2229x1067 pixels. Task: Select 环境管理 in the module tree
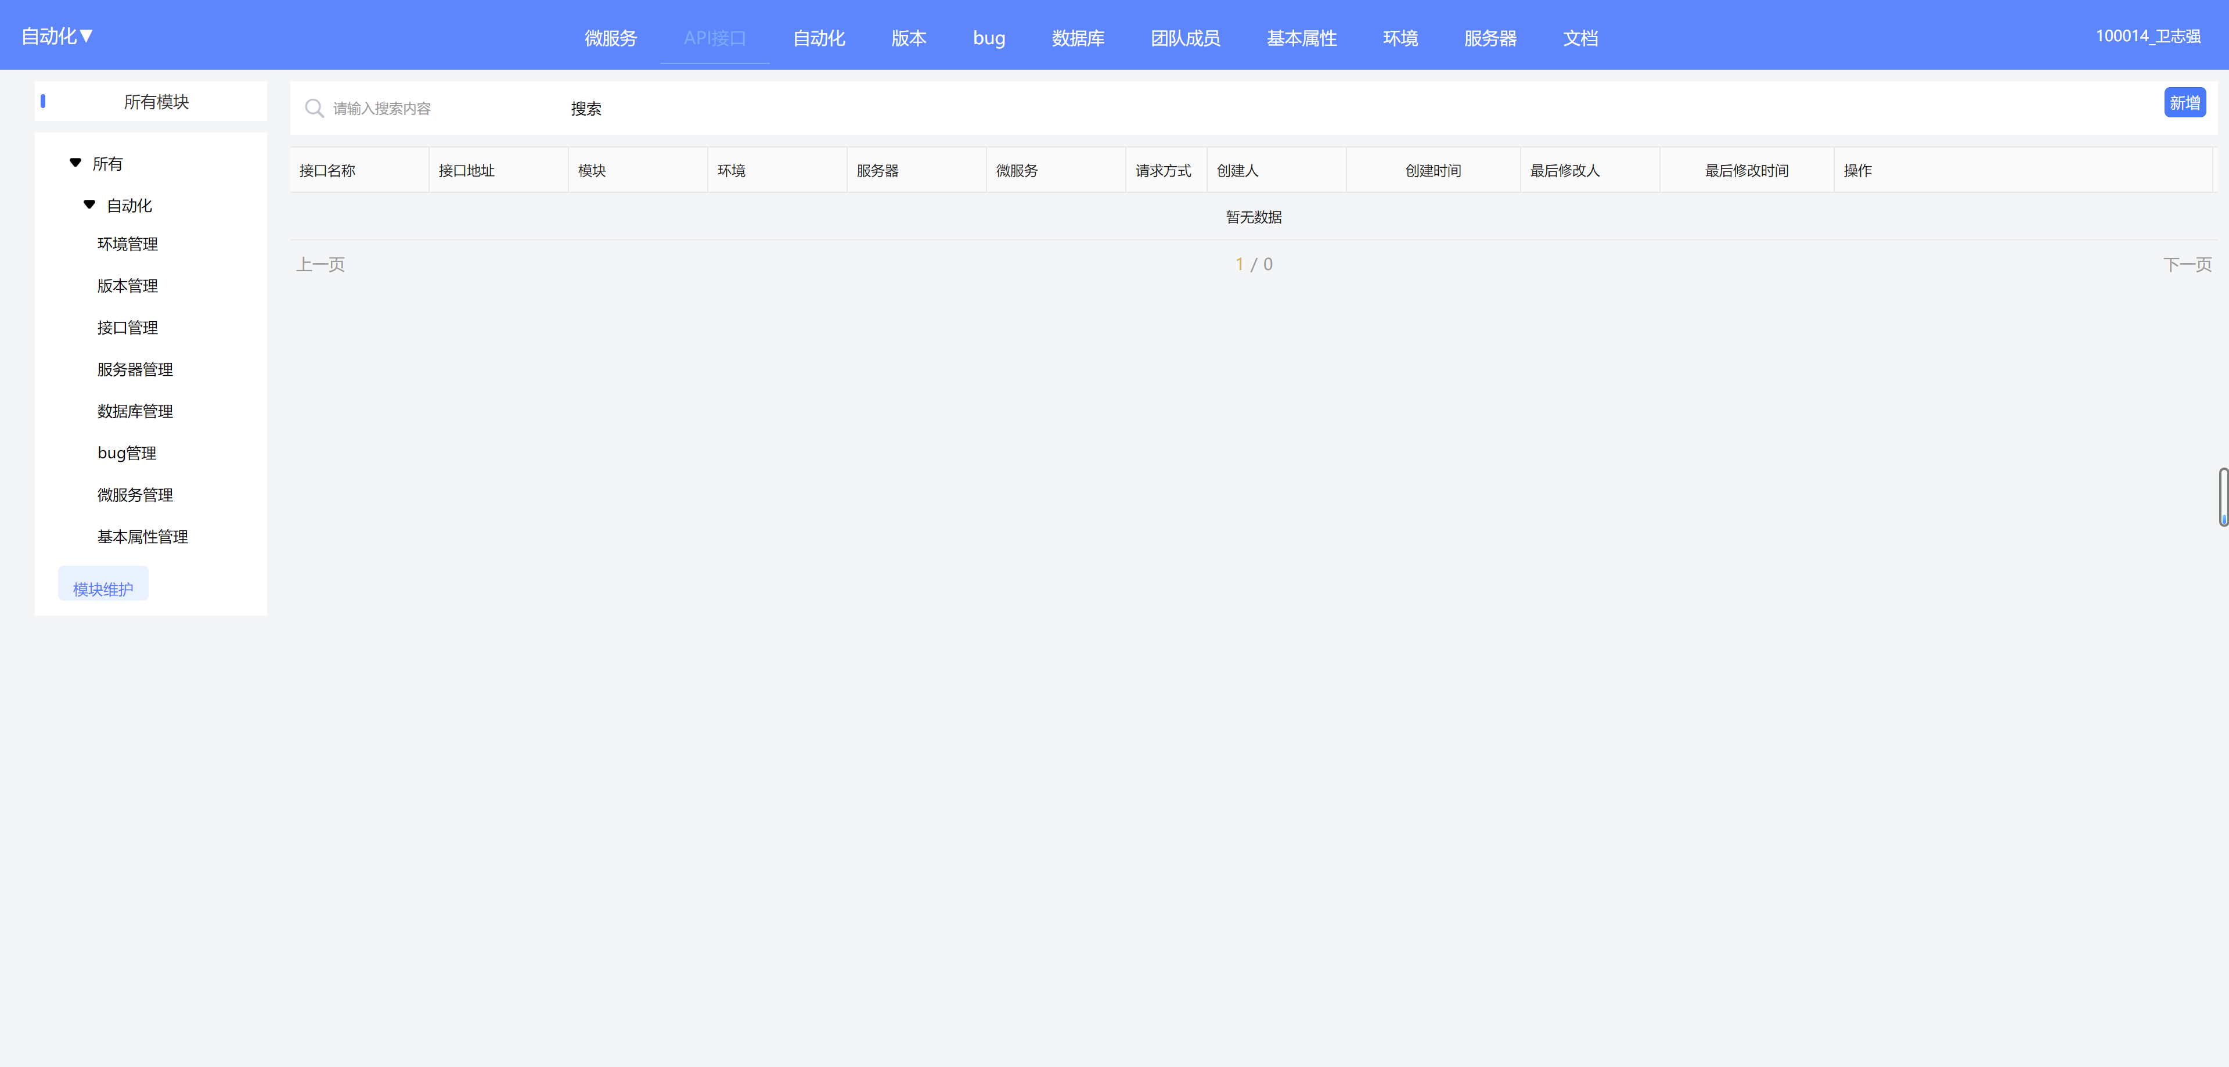[x=127, y=244]
